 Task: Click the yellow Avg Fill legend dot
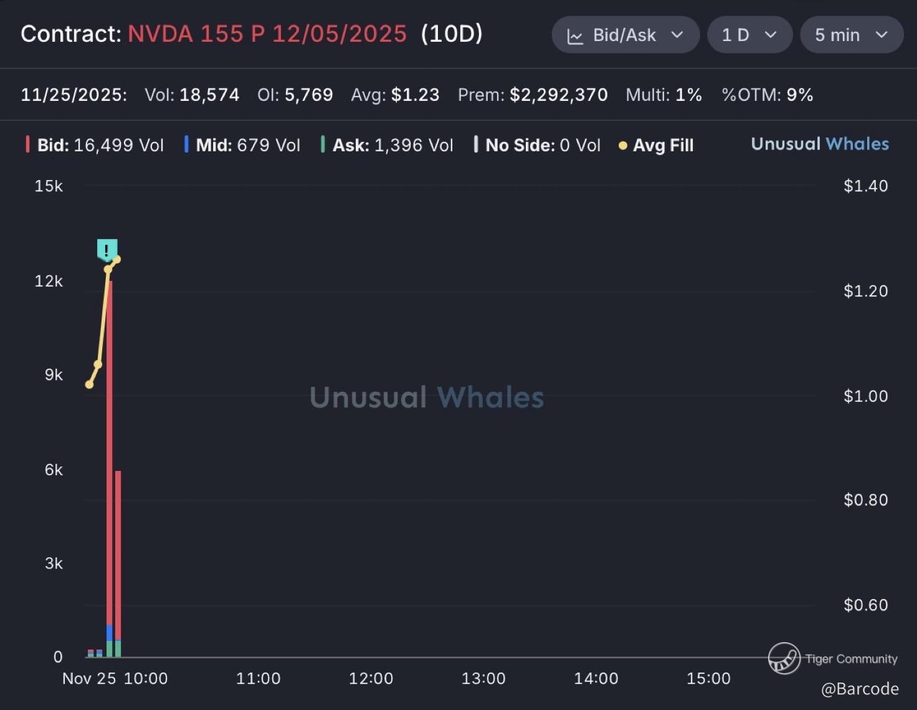(x=622, y=146)
